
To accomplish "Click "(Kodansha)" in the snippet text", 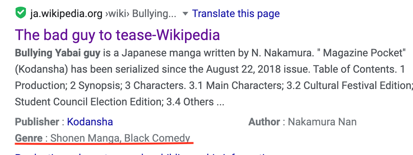I will (x=41, y=69).
